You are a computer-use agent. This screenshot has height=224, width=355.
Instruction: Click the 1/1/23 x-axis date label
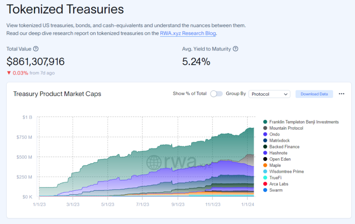(x=39, y=204)
